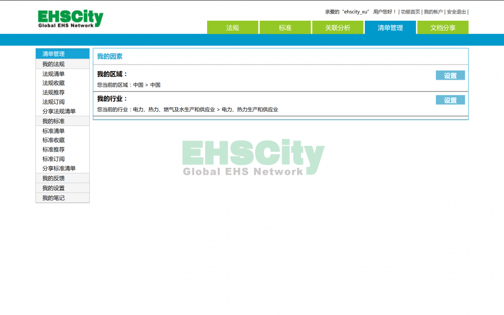Go to 法规推荐 in sidebar
Screen dimensions: 504x315
[54, 93]
